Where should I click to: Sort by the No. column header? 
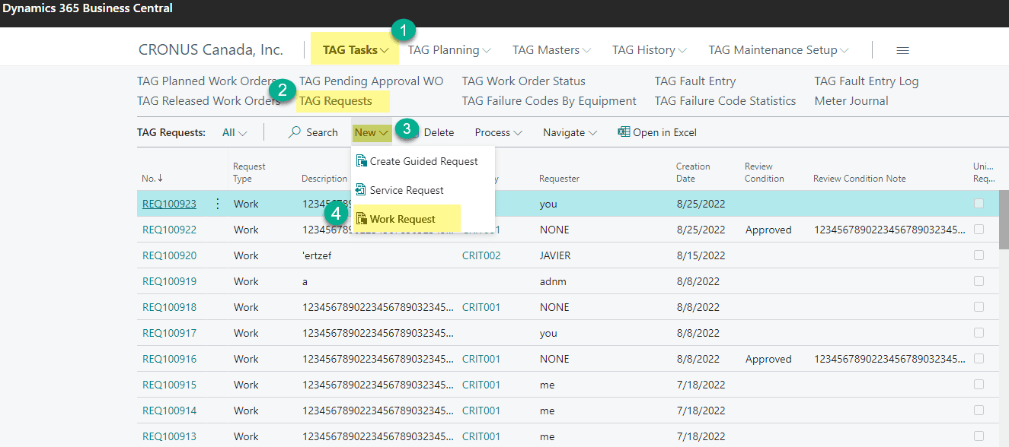tap(152, 179)
